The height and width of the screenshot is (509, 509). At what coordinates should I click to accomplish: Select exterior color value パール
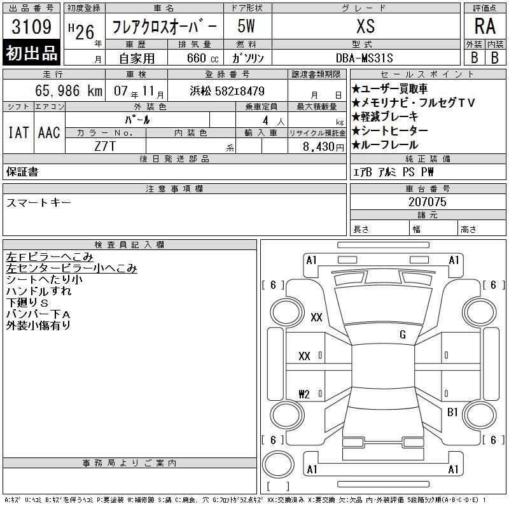click(x=137, y=120)
